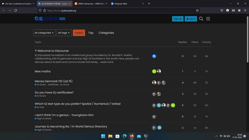The image size is (249, 140).
Task: Switch to the Categories tab
Action: coord(106,33)
